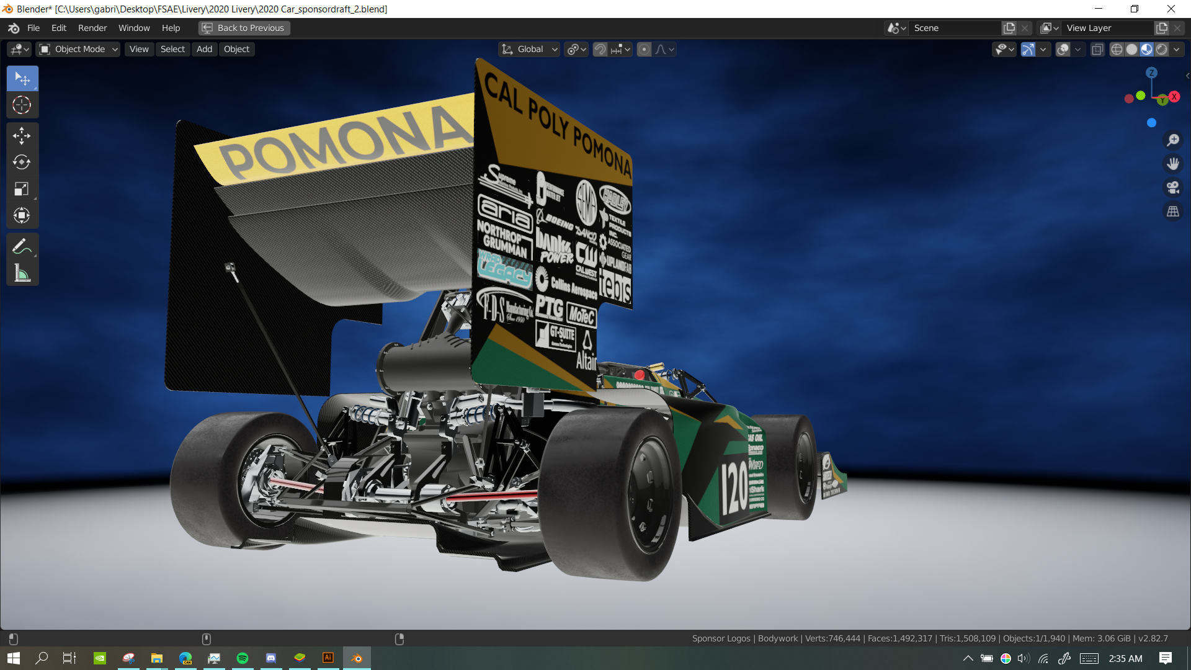Switch to wireframe viewport shading

pyautogui.click(x=1117, y=50)
